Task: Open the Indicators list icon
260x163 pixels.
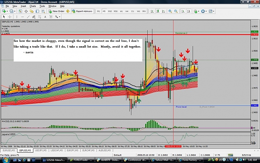Action: 196,11
